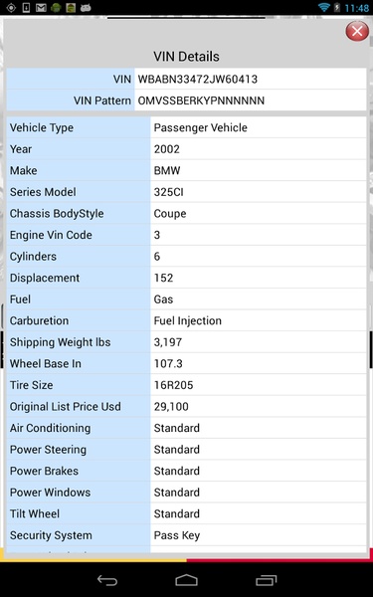
Task: Tap the Passenger Vehicle value
Action: (201, 127)
